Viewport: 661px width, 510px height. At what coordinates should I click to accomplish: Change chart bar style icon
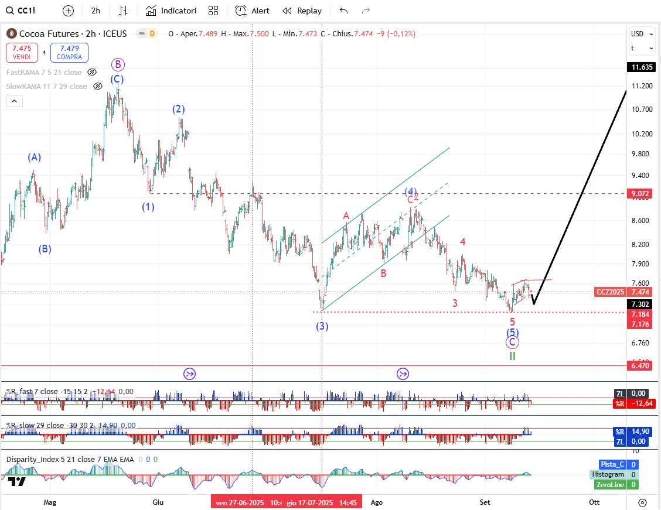click(x=123, y=11)
